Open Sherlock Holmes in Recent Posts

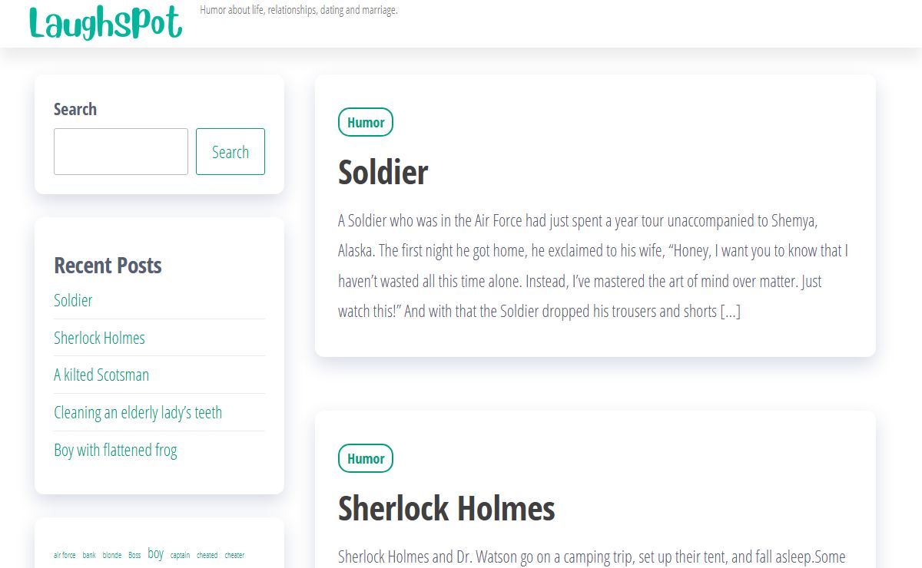pyautogui.click(x=99, y=338)
